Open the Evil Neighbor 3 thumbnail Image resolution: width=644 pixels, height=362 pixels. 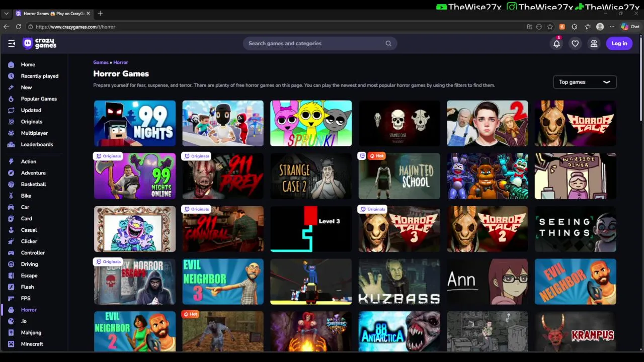223,282
